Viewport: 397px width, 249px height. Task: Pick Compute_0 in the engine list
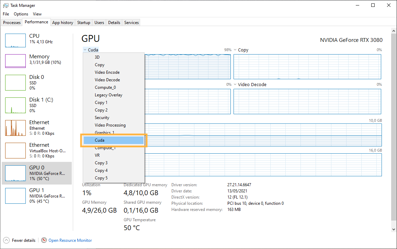click(x=105, y=87)
